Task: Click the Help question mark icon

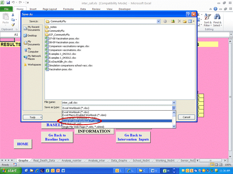Action: click(188, 14)
